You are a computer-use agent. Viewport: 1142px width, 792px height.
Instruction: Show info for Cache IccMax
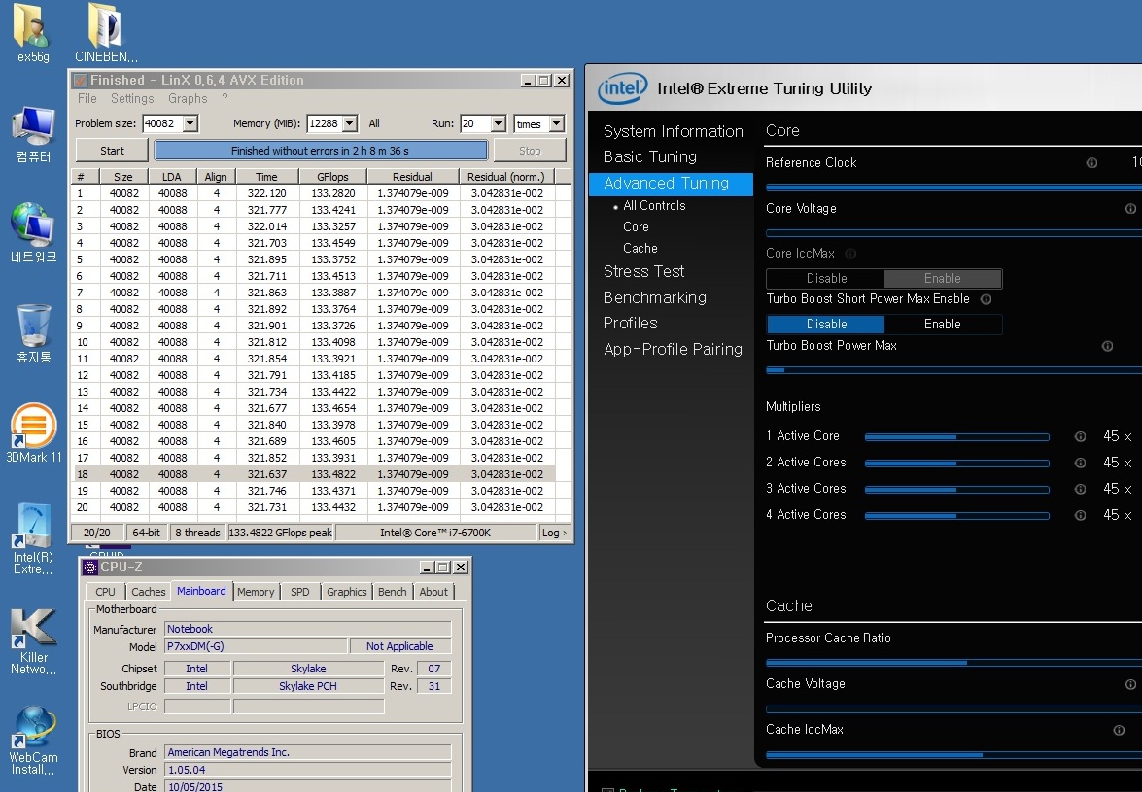tap(1119, 730)
